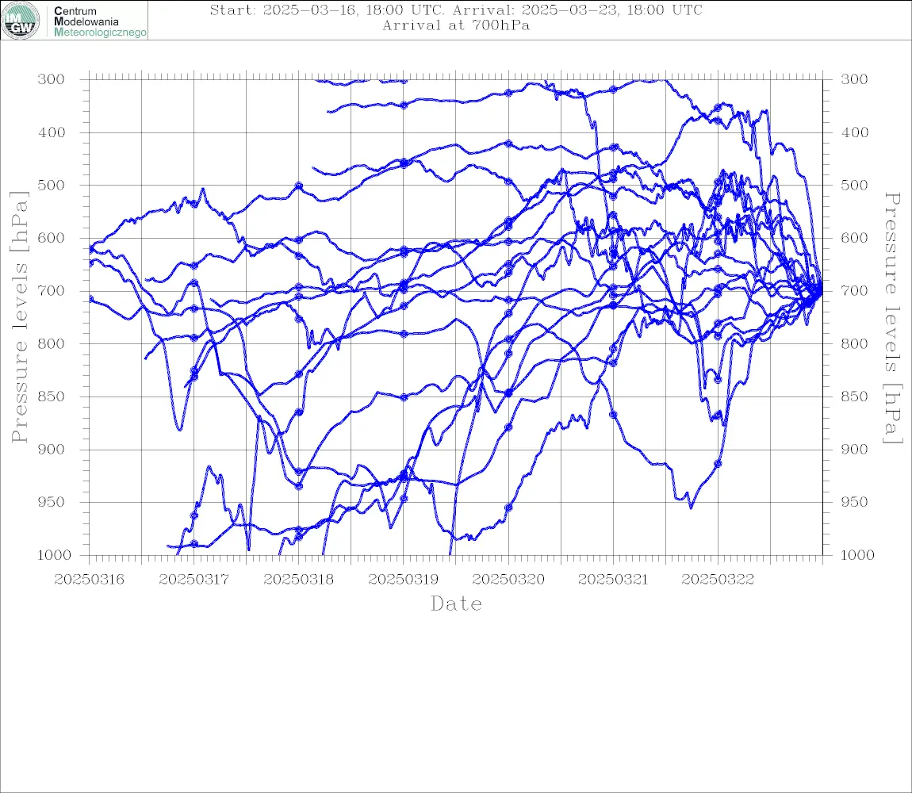Click the 'Date' x-axis title
The image size is (912, 793).
[456, 604]
